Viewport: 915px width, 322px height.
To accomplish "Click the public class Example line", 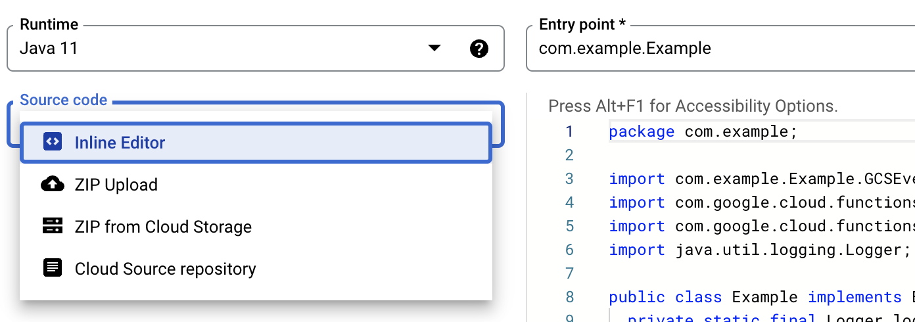I will tap(756, 297).
